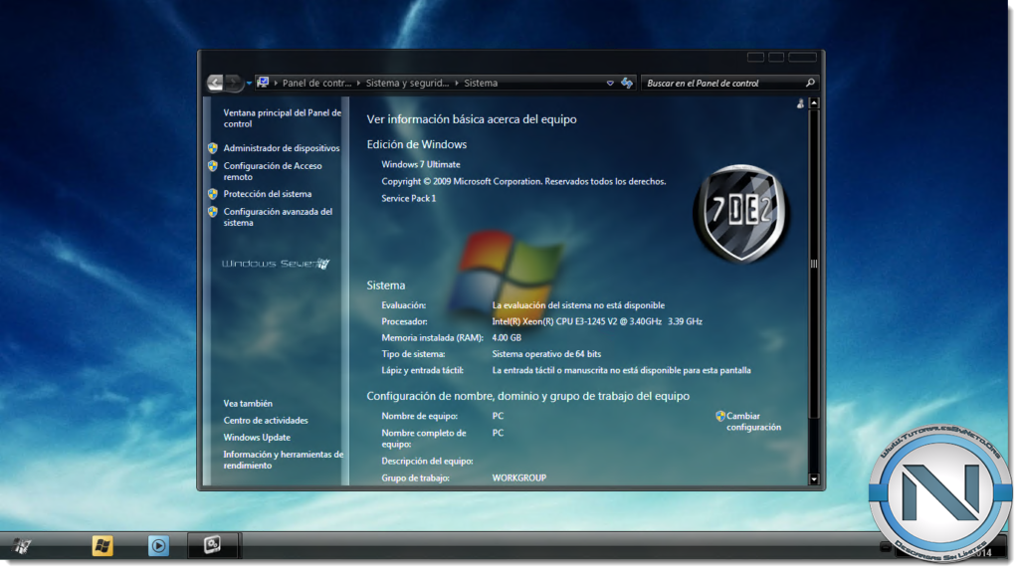1019x571 pixels.
Task: Open the Windows Update link
Action: coord(257,438)
